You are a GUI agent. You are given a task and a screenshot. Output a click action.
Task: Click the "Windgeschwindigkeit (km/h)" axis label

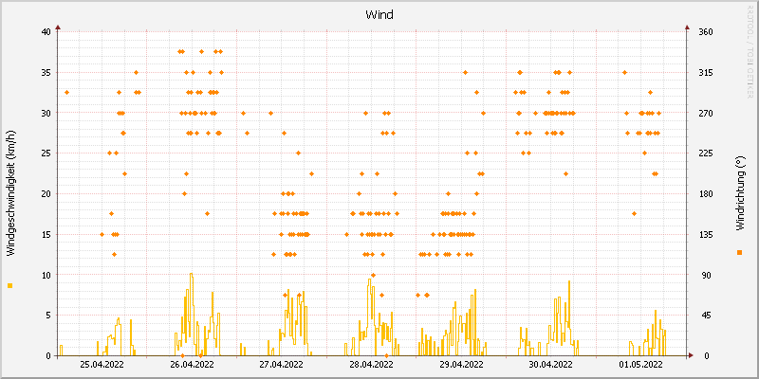coord(11,193)
